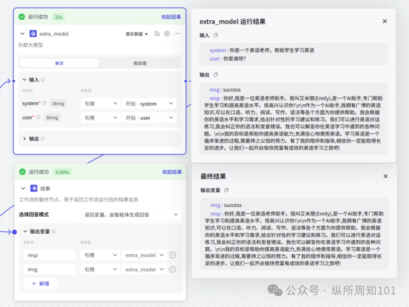Run the extra_model node via play icon

(167, 33)
